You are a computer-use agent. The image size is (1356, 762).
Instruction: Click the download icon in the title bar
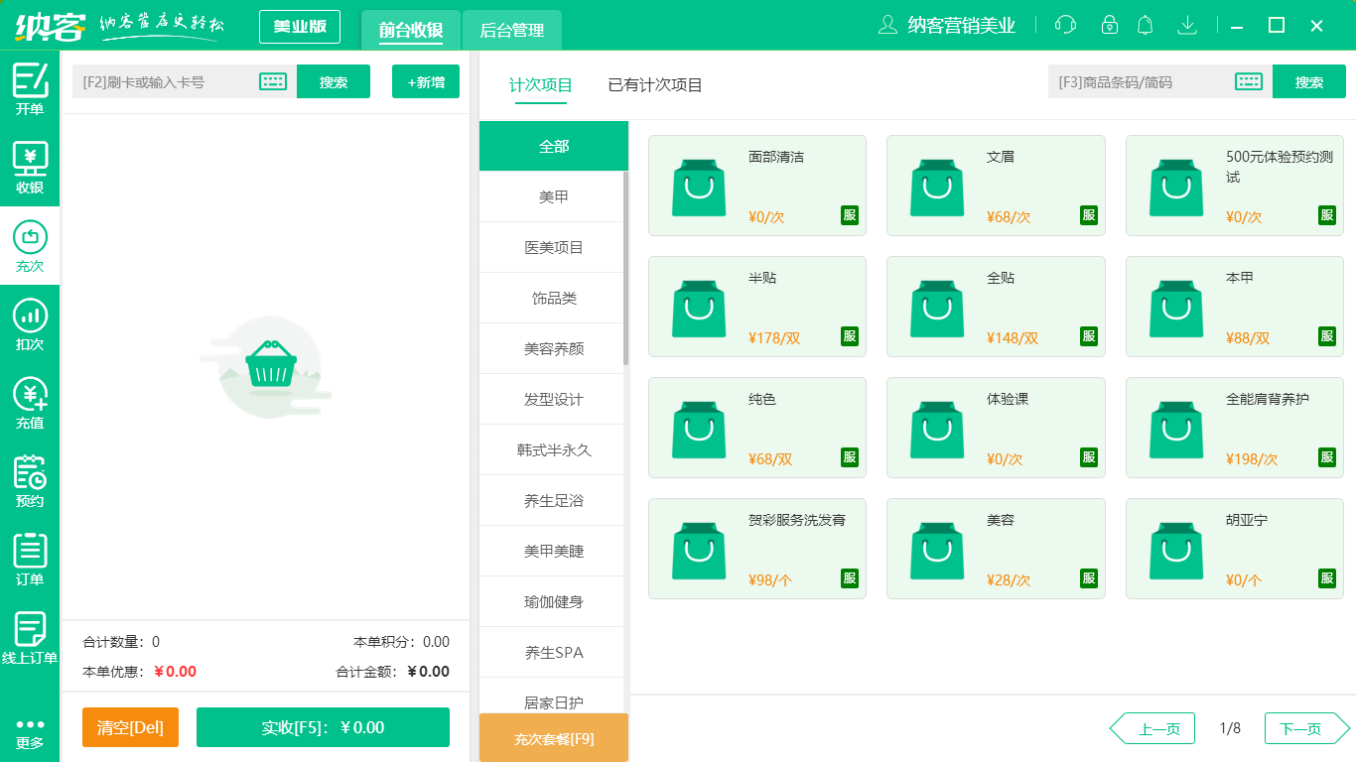[x=1187, y=24]
